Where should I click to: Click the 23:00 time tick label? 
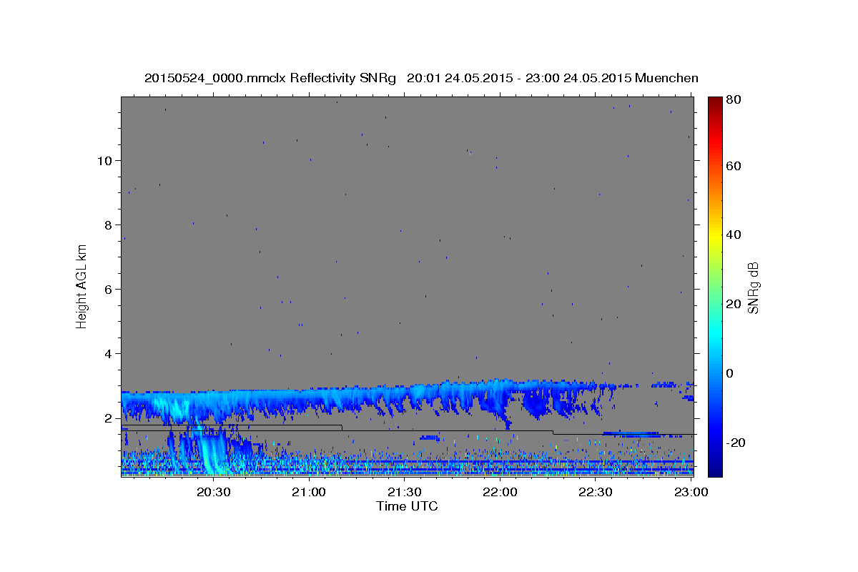tap(691, 492)
